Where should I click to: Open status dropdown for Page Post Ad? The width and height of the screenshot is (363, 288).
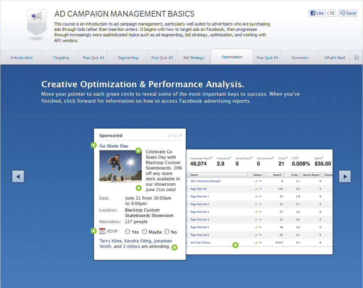point(260,189)
